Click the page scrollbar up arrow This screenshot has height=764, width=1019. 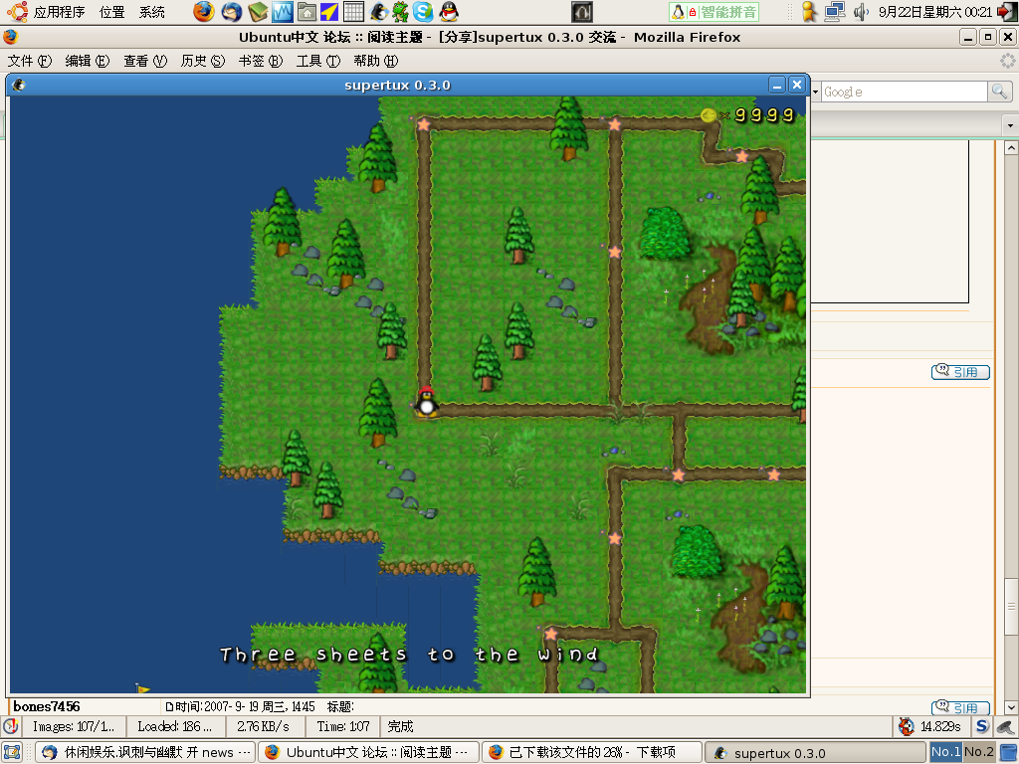click(1011, 148)
